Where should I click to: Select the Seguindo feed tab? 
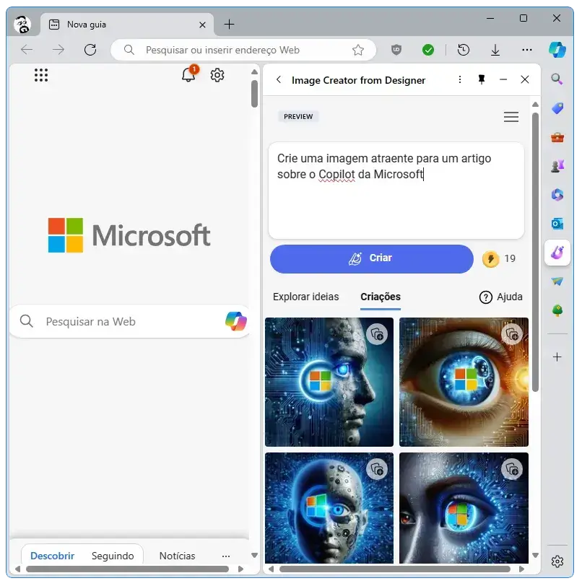pos(113,556)
